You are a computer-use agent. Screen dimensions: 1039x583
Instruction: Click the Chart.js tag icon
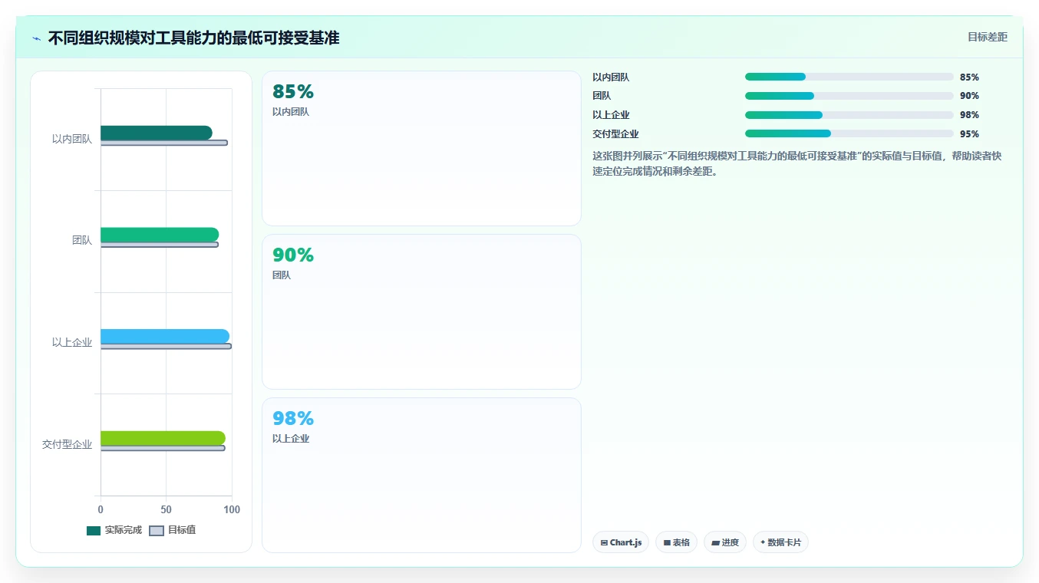click(604, 543)
